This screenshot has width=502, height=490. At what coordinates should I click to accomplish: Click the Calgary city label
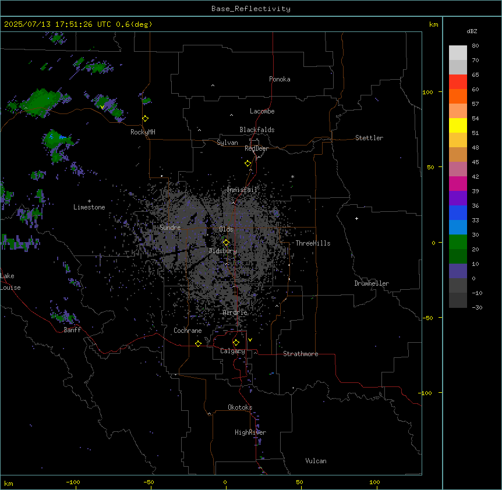tap(232, 351)
